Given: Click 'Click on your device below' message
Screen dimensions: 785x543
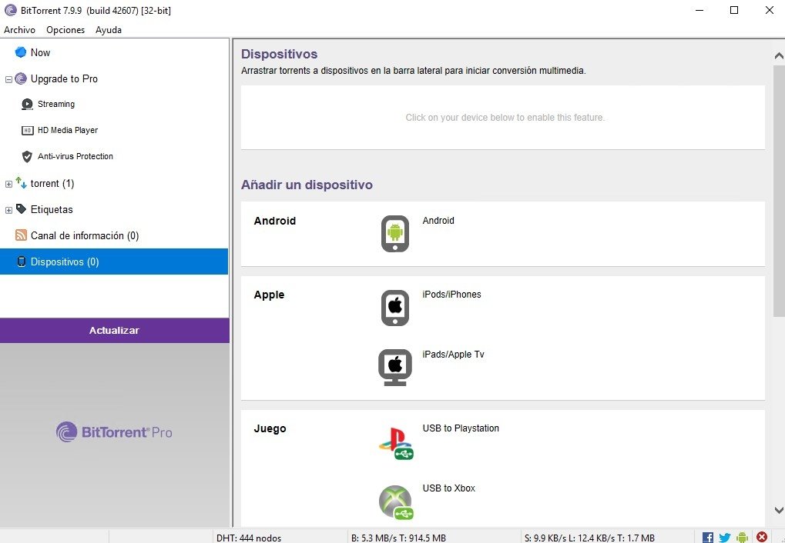Looking at the screenshot, I should pyautogui.click(x=505, y=118).
